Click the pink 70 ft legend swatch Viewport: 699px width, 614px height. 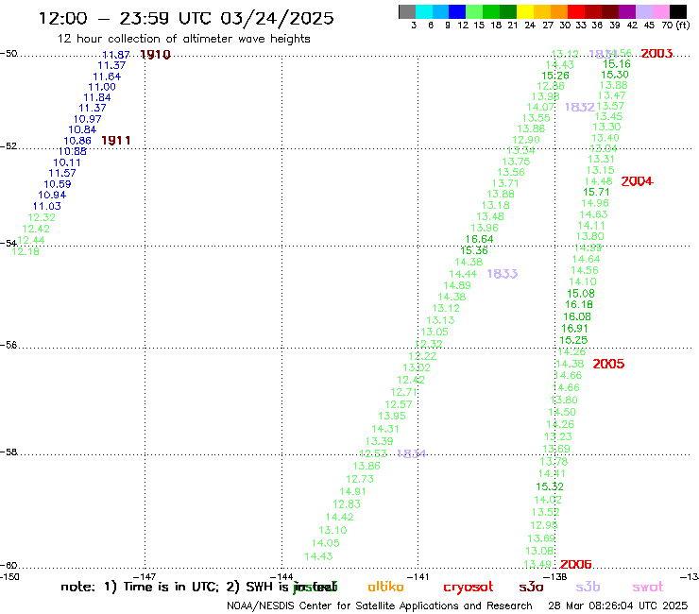(660, 11)
